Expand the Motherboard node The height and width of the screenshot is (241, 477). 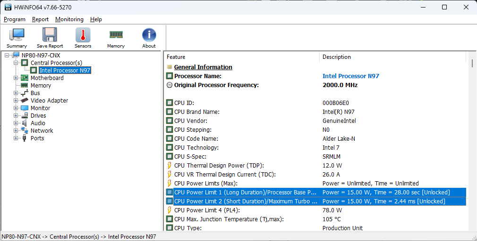tap(16, 78)
